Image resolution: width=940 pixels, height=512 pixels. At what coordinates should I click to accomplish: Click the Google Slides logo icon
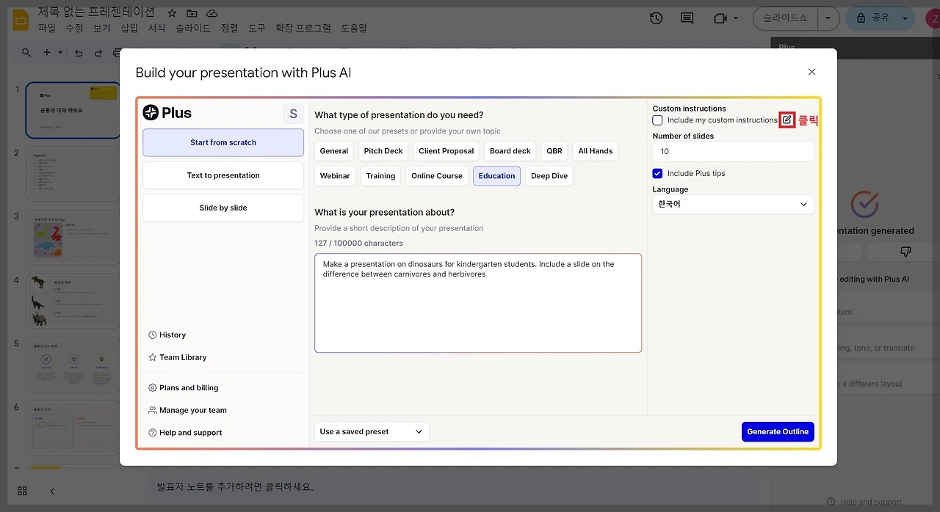point(21,20)
